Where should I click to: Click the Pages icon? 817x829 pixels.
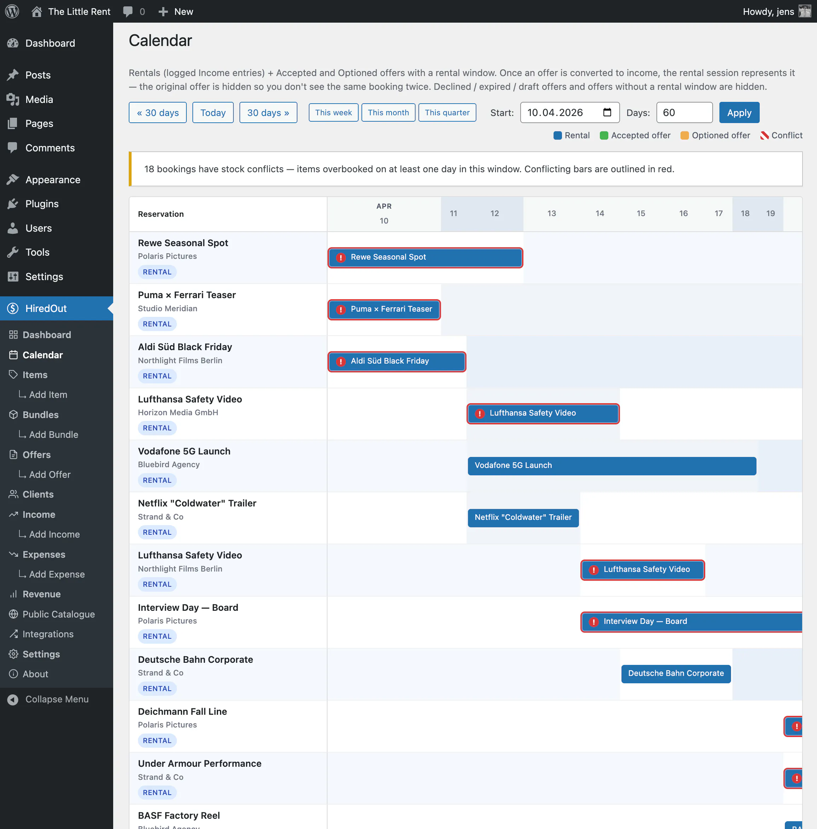13,123
